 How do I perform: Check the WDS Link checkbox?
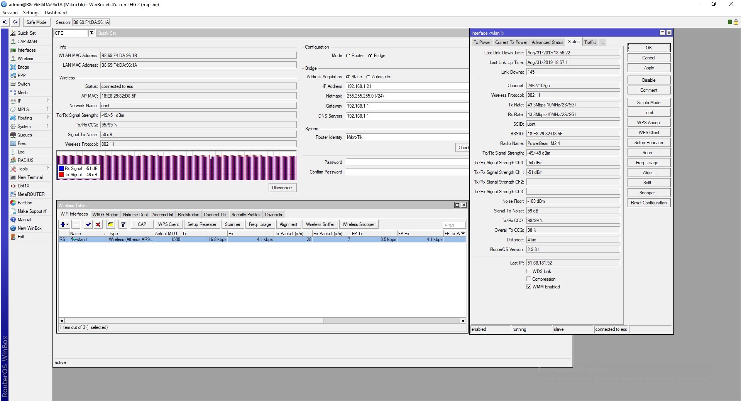[x=529, y=271]
